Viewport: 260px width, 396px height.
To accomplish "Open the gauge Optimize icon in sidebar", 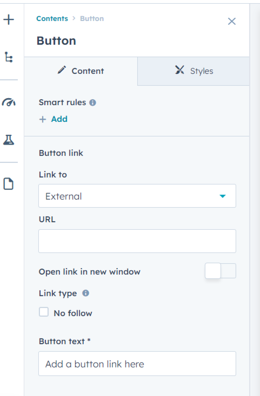I will [9, 102].
